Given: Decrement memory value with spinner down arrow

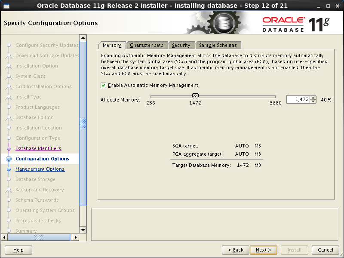Looking at the screenshot, I should [x=313, y=101].
